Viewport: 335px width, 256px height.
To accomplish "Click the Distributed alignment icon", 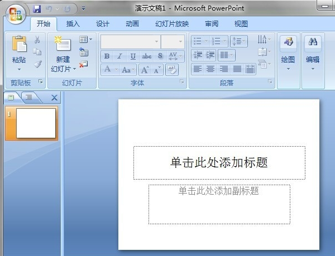I will point(250,69).
